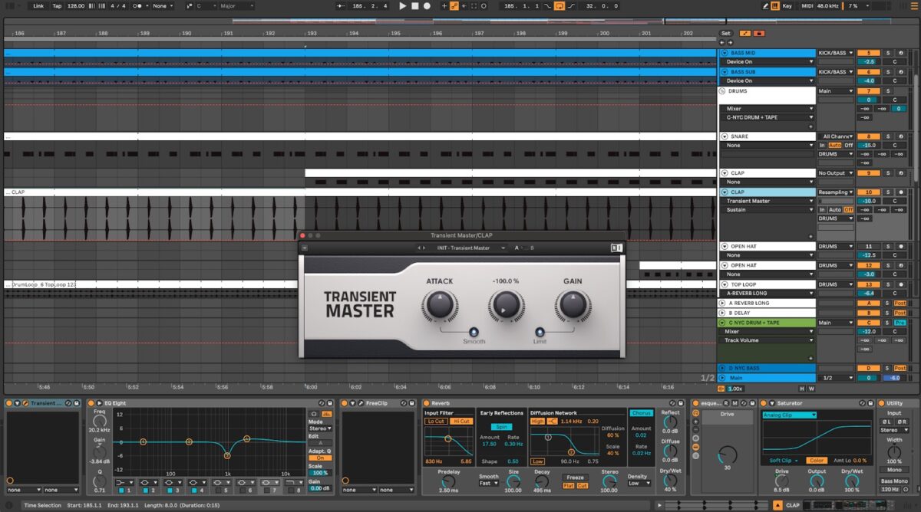Open the Resampling input dropdown on CLAP
Image resolution: width=921 pixels, height=512 pixels.
coord(836,192)
